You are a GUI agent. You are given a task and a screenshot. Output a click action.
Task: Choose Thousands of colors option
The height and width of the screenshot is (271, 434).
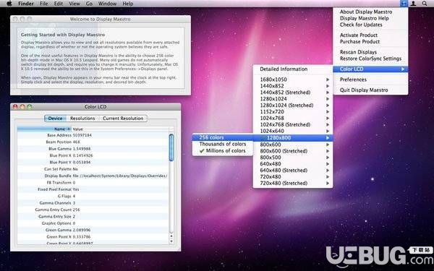click(223, 144)
